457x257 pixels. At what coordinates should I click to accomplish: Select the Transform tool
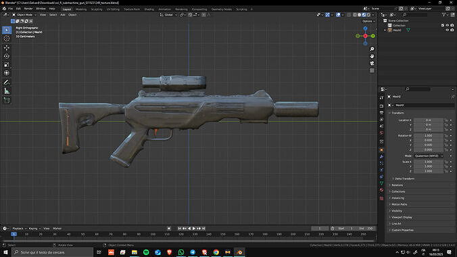(x=7, y=73)
